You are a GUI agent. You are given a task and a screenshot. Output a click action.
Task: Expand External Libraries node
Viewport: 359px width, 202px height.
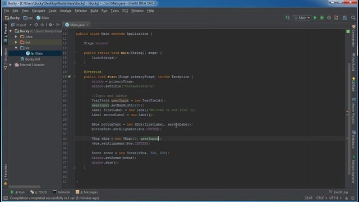point(11,65)
